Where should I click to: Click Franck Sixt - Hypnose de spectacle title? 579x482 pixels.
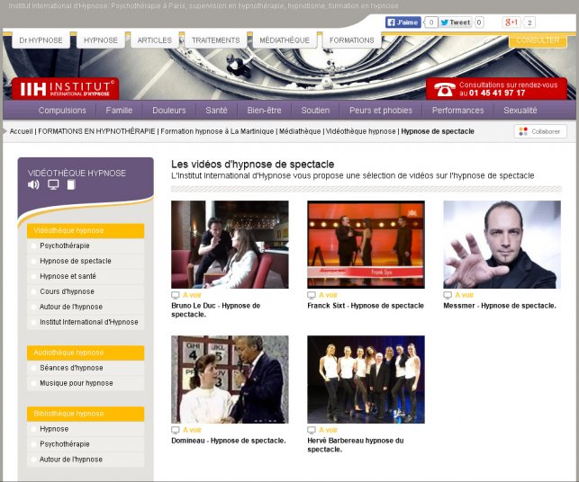[x=366, y=306]
